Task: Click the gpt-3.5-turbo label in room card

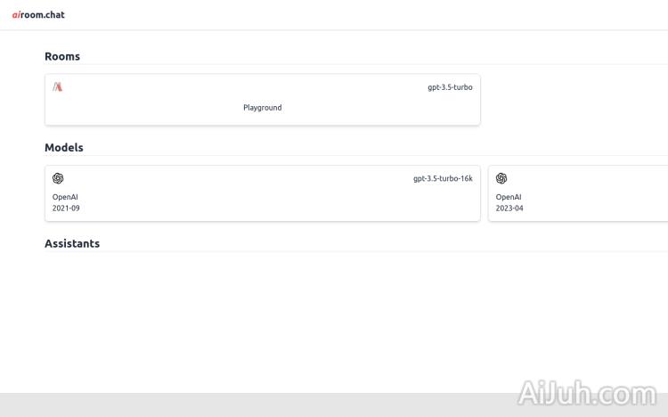Action: (450, 87)
